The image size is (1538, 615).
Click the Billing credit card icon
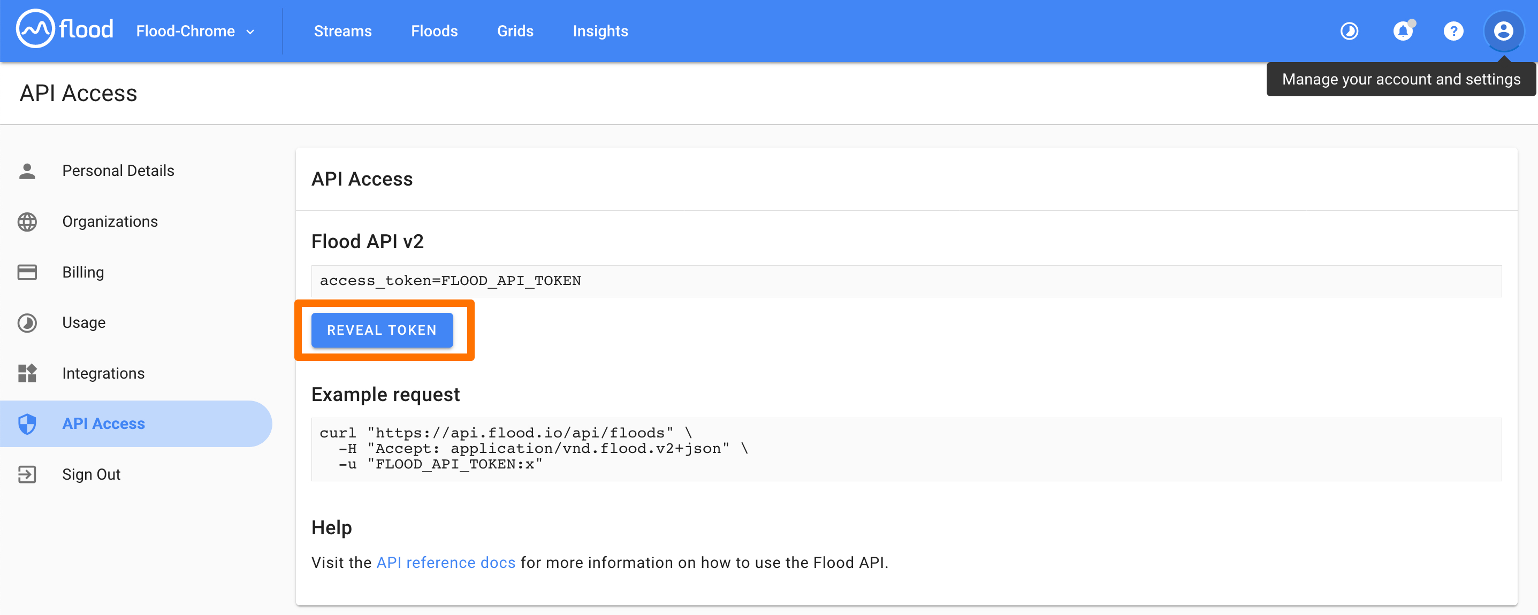(27, 272)
